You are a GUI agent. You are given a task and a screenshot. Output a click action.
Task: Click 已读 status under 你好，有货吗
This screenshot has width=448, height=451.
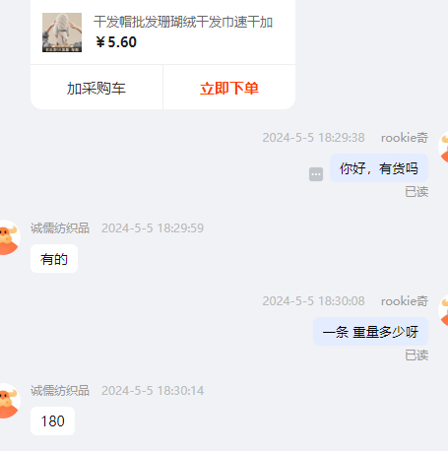(416, 192)
